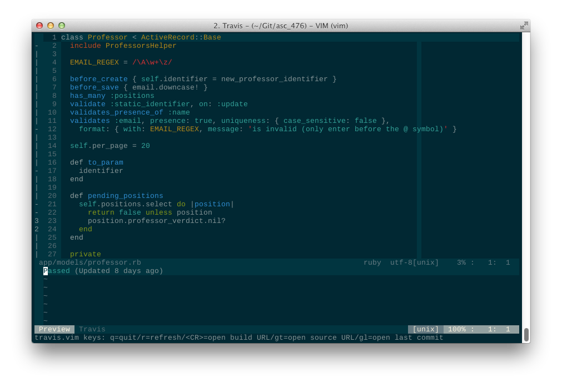Click the red close window button

point(39,26)
